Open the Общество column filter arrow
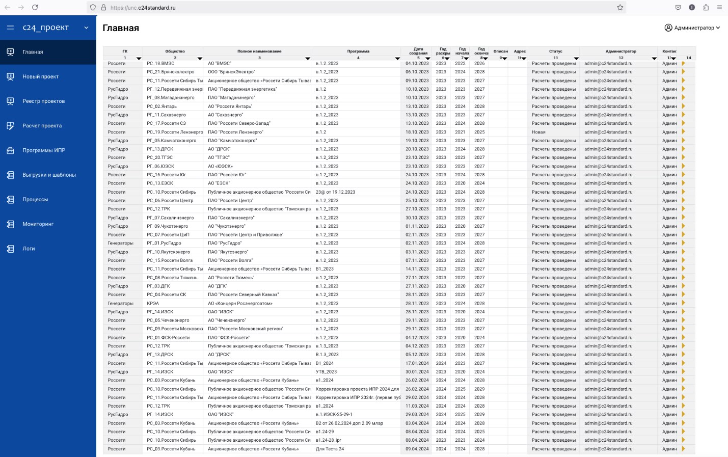This screenshot has width=728, height=457. [x=200, y=59]
